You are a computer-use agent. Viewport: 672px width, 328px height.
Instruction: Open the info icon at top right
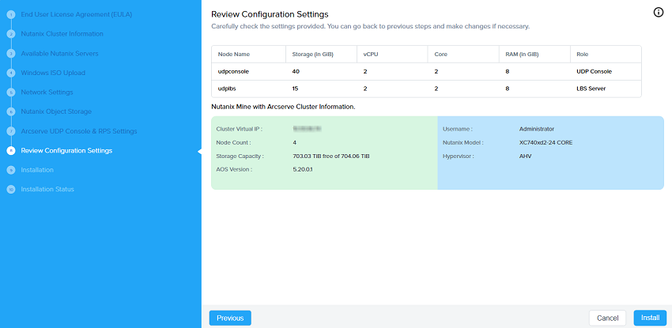tap(659, 13)
